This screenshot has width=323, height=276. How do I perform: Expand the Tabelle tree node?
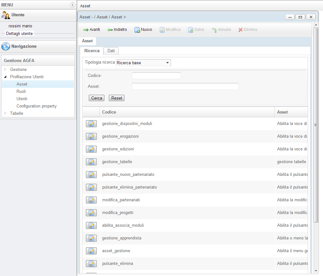tap(5, 113)
